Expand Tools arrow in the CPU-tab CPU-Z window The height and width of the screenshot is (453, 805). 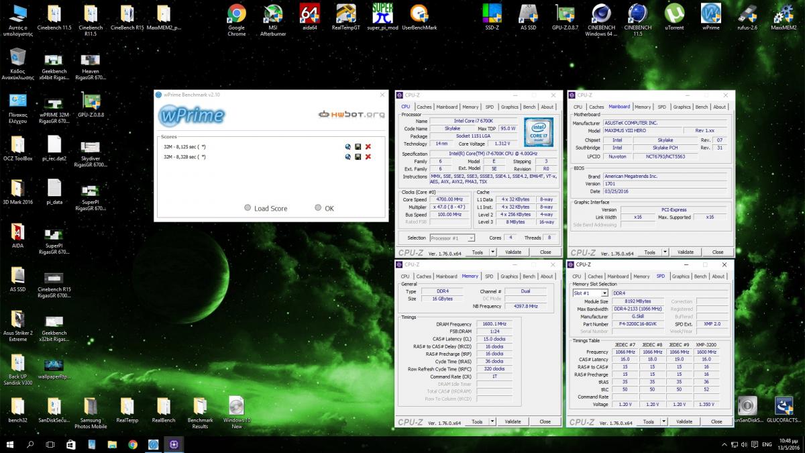pos(493,252)
